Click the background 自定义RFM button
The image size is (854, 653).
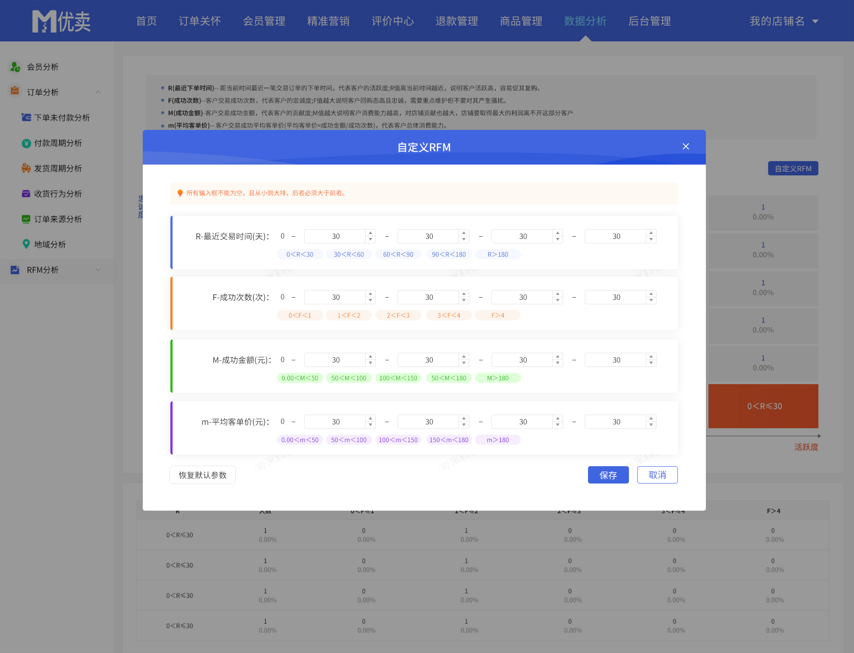pos(793,169)
